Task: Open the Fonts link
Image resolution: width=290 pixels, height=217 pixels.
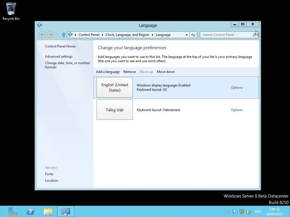Action: coord(49,174)
